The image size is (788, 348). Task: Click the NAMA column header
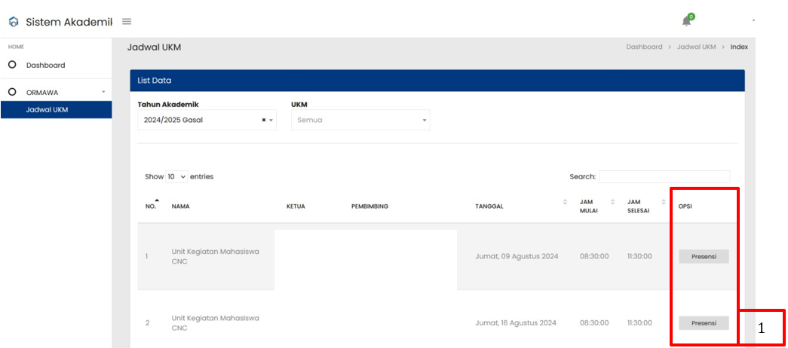(180, 206)
